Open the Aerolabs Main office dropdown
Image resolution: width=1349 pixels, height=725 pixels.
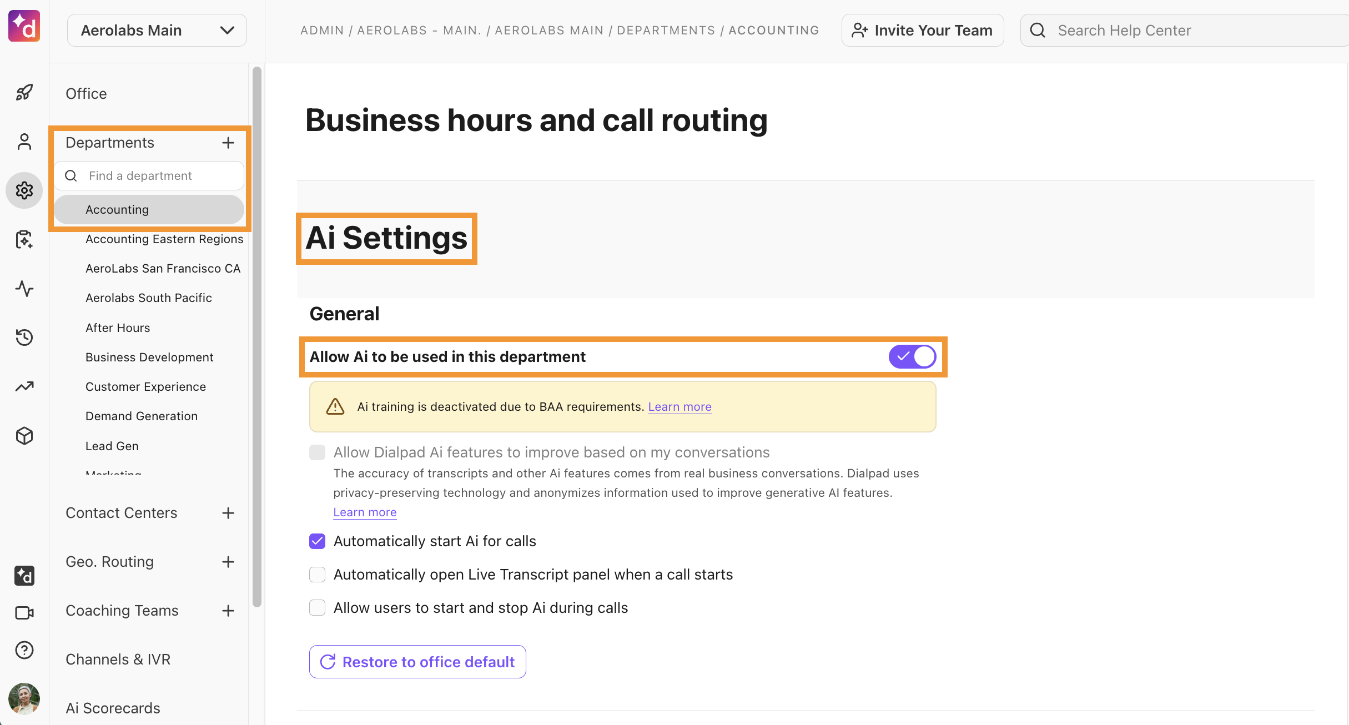(x=157, y=30)
